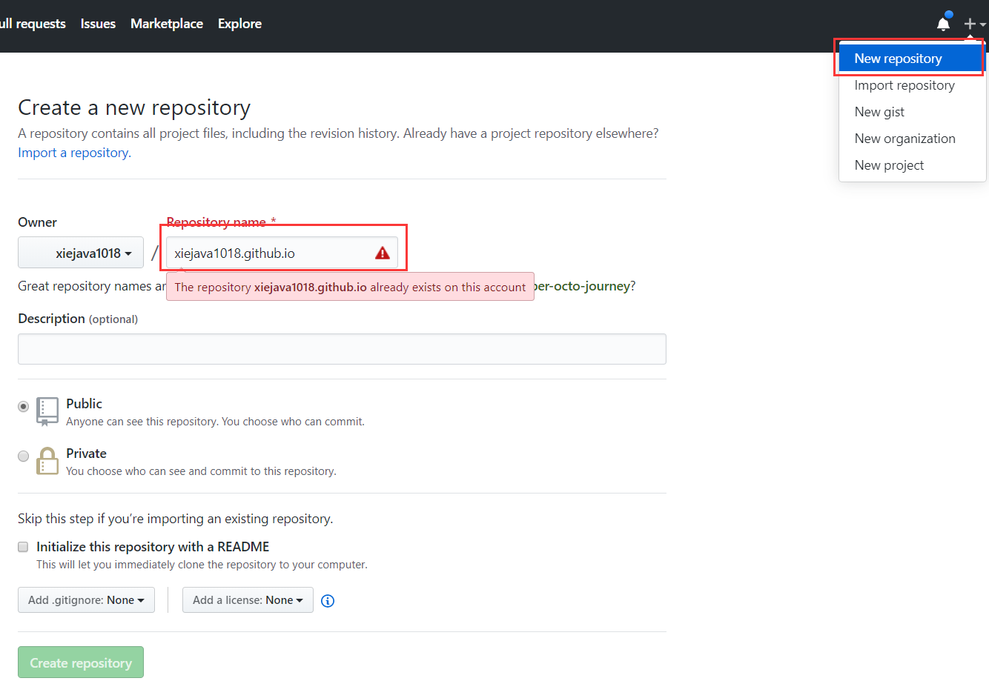The image size is (989, 681).
Task: Click the license info circle icon
Action: point(328,601)
